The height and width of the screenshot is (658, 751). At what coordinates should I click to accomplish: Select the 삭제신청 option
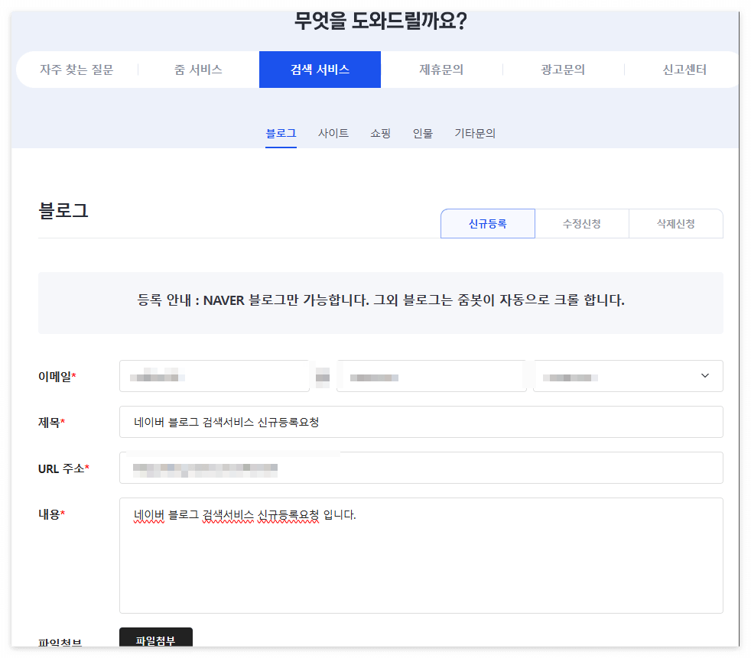[676, 223]
